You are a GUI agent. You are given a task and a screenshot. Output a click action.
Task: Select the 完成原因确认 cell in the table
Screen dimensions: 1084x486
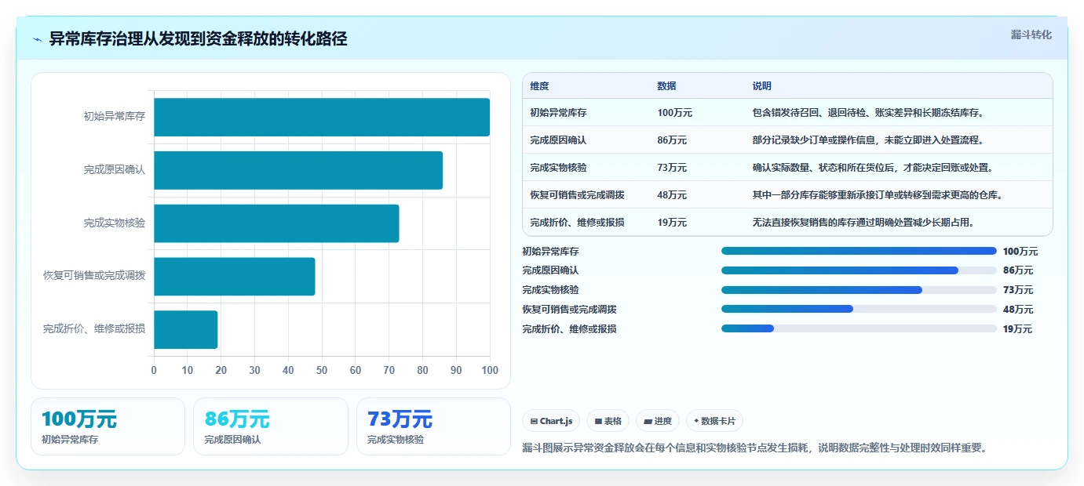point(558,140)
